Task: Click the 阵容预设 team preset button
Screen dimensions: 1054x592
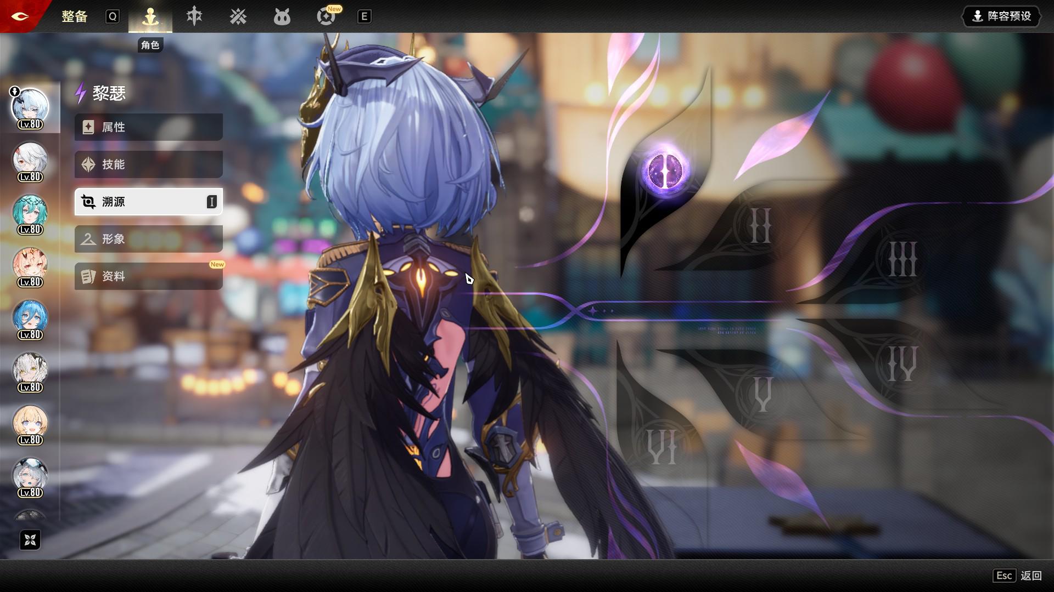Action: tap(1002, 16)
